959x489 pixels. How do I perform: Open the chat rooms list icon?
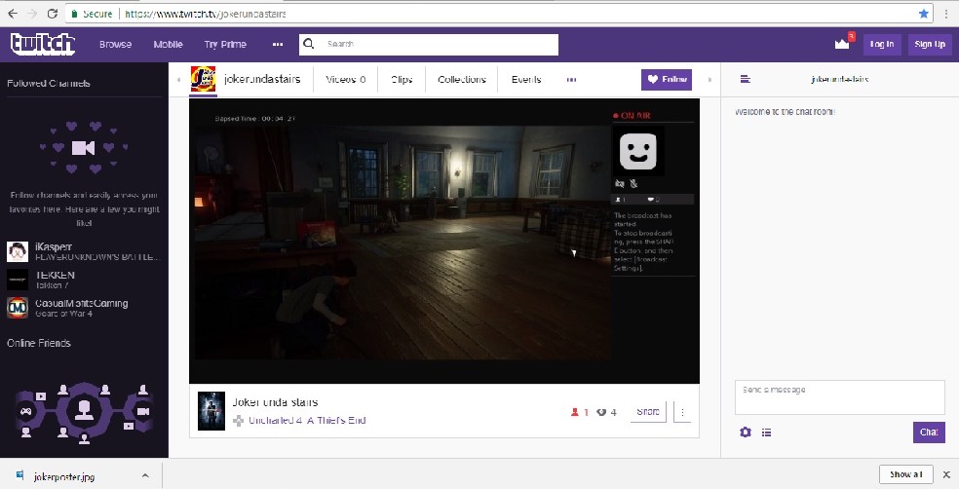tap(745, 79)
